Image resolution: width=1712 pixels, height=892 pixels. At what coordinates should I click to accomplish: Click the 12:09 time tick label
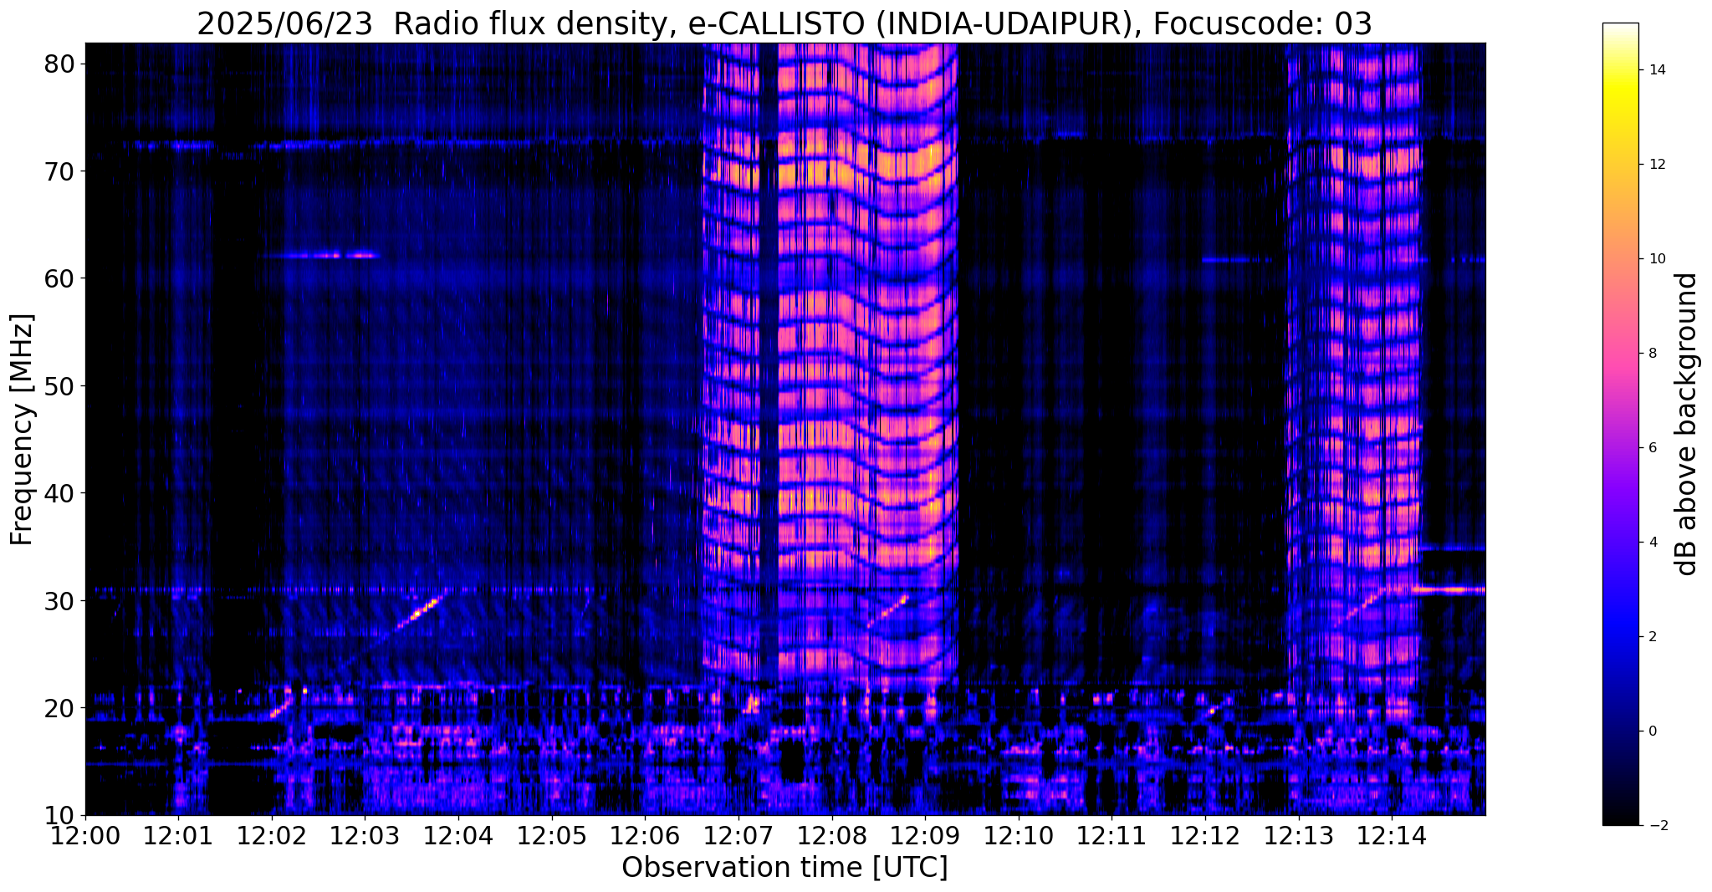coord(925,836)
